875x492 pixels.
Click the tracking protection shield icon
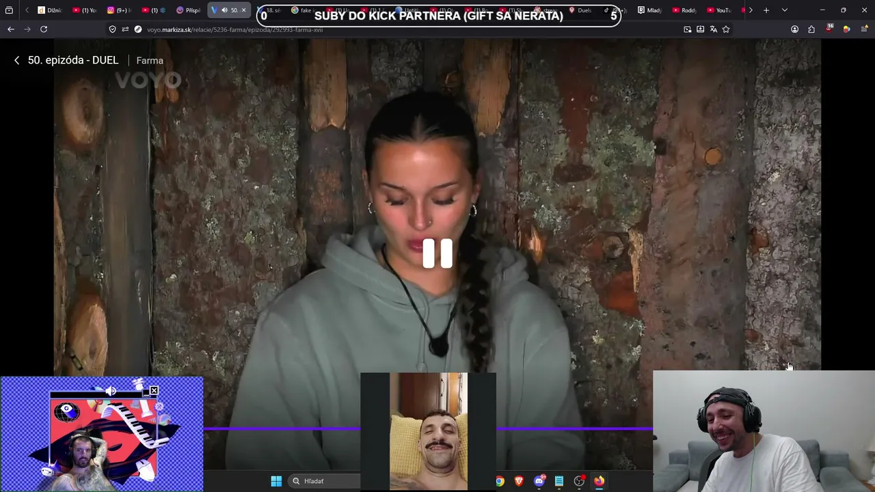point(113,29)
